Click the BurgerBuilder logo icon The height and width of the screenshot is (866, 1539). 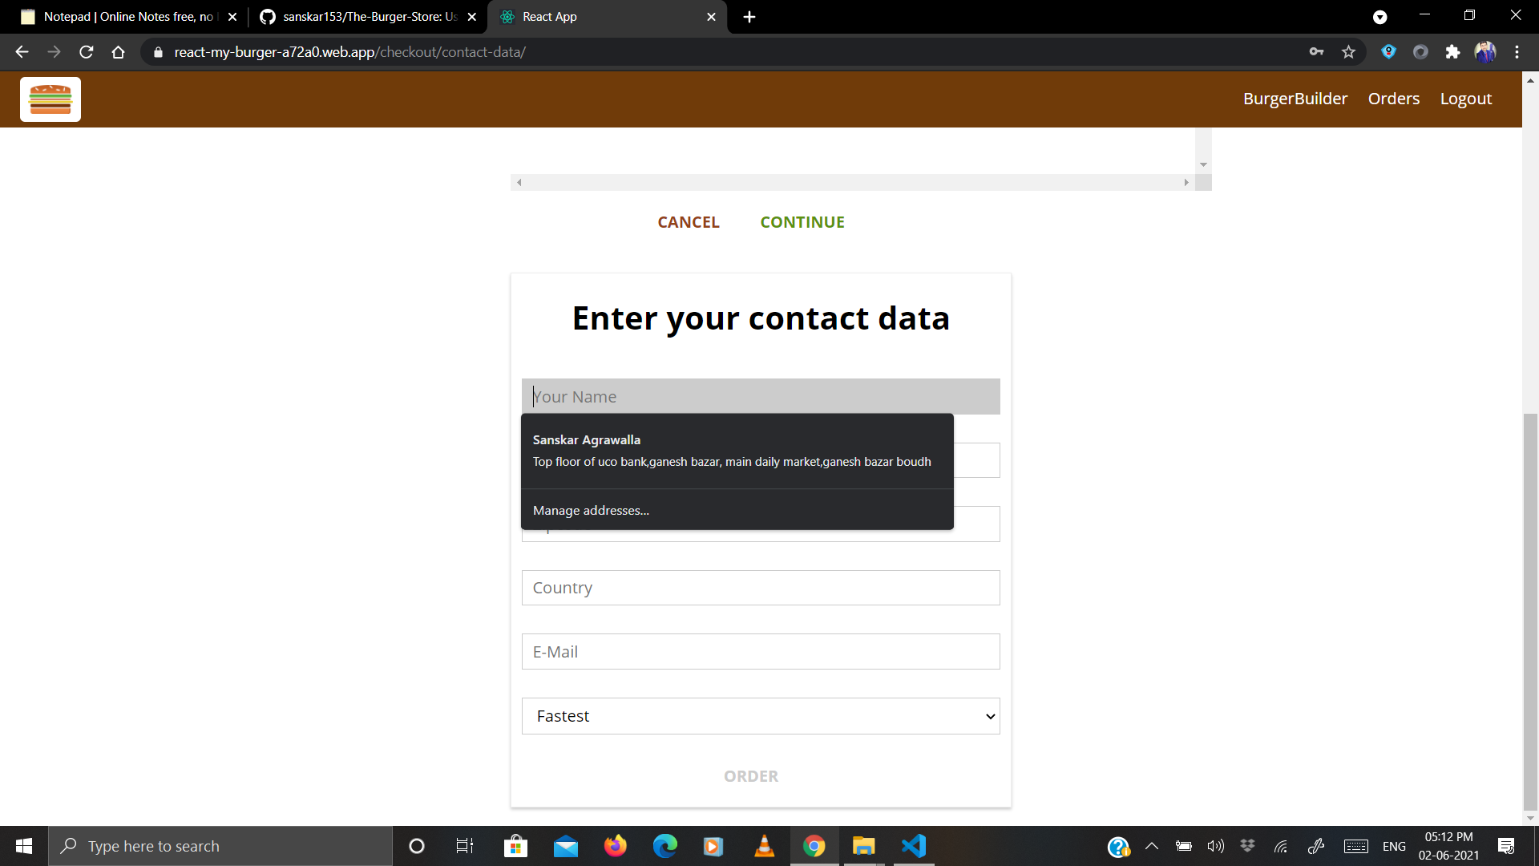(50, 99)
